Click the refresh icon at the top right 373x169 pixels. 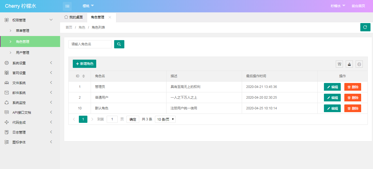tap(365, 27)
